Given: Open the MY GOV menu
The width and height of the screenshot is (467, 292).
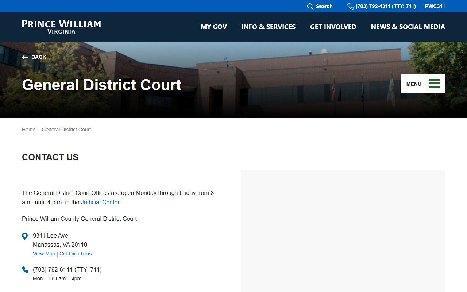Looking at the screenshot, I should coord(214,27).
